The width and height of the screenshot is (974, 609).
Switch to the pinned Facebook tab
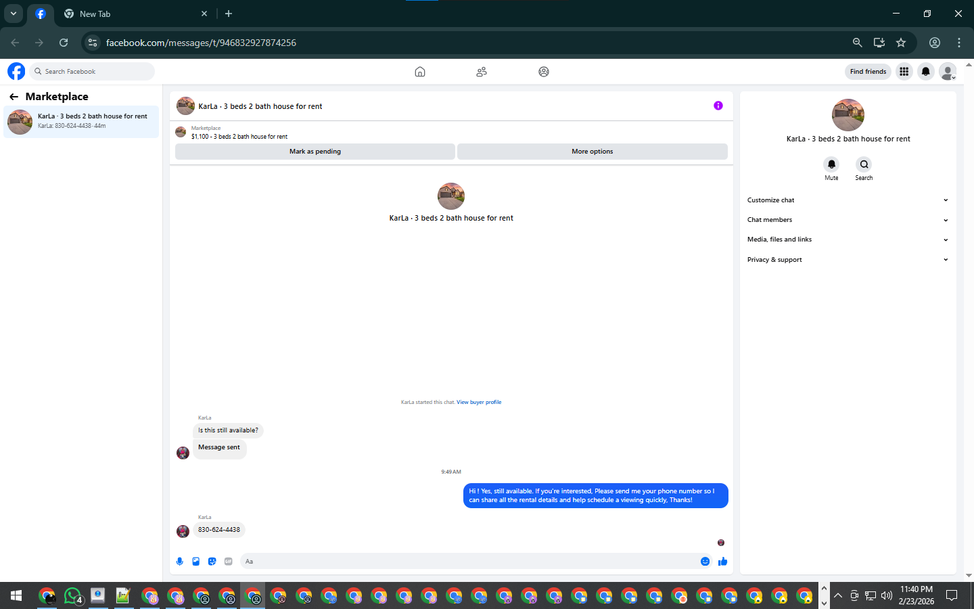tap(41, 14)
